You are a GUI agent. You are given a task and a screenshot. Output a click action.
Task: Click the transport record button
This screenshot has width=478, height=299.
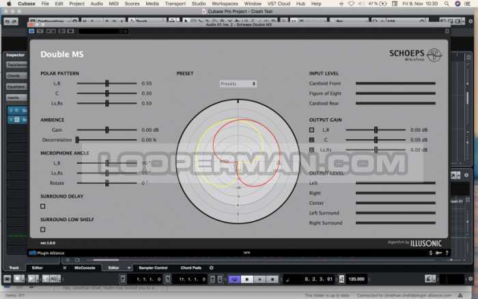click(272, 279)
